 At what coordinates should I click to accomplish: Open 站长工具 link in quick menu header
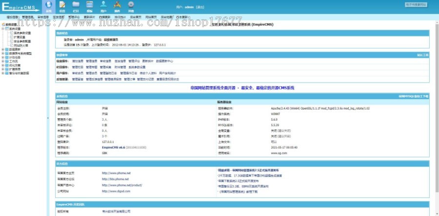point(423,55)
